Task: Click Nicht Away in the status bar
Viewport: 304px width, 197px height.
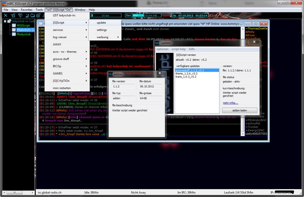Action: click(139, 193)
